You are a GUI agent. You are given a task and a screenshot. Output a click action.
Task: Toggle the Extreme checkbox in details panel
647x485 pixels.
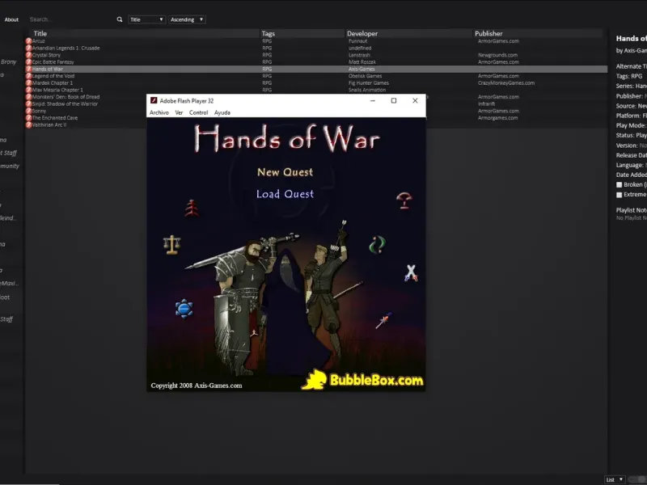619,195
